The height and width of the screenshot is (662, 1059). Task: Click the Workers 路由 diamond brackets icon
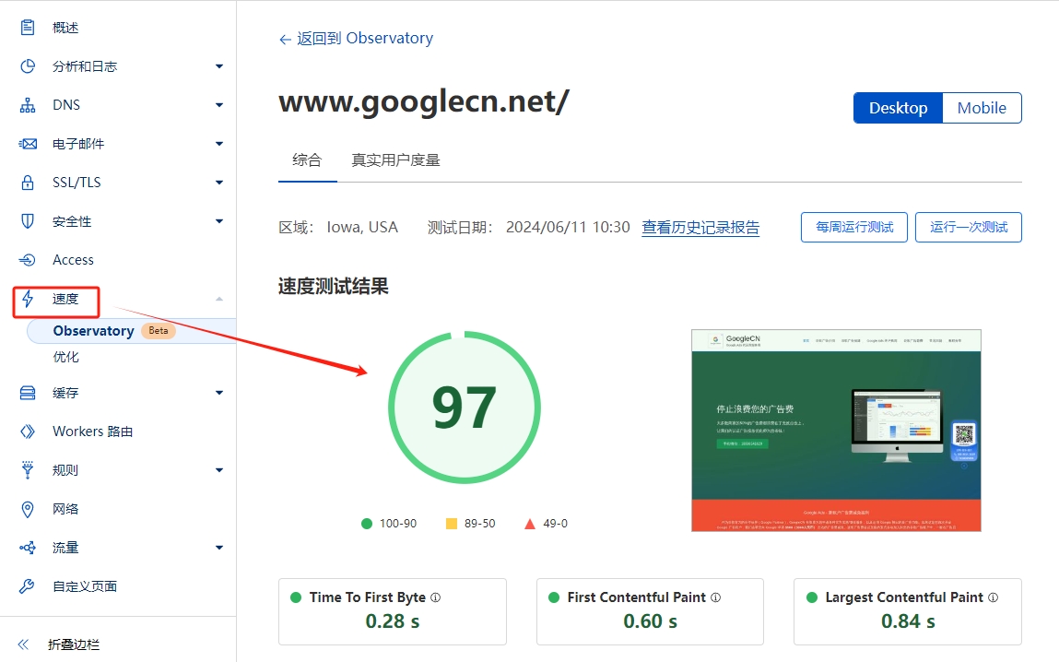pos(28,431)
